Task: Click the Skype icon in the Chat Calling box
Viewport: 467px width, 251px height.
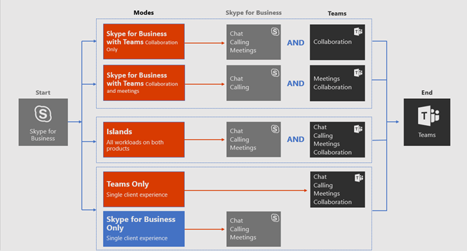Action: [x=275, y=73]
